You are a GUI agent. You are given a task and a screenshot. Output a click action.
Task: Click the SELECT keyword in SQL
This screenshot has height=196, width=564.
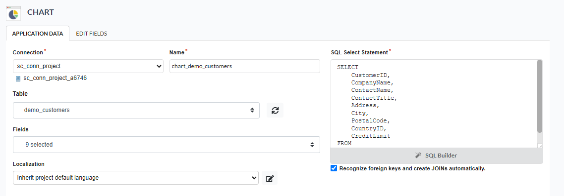(348, 67)
